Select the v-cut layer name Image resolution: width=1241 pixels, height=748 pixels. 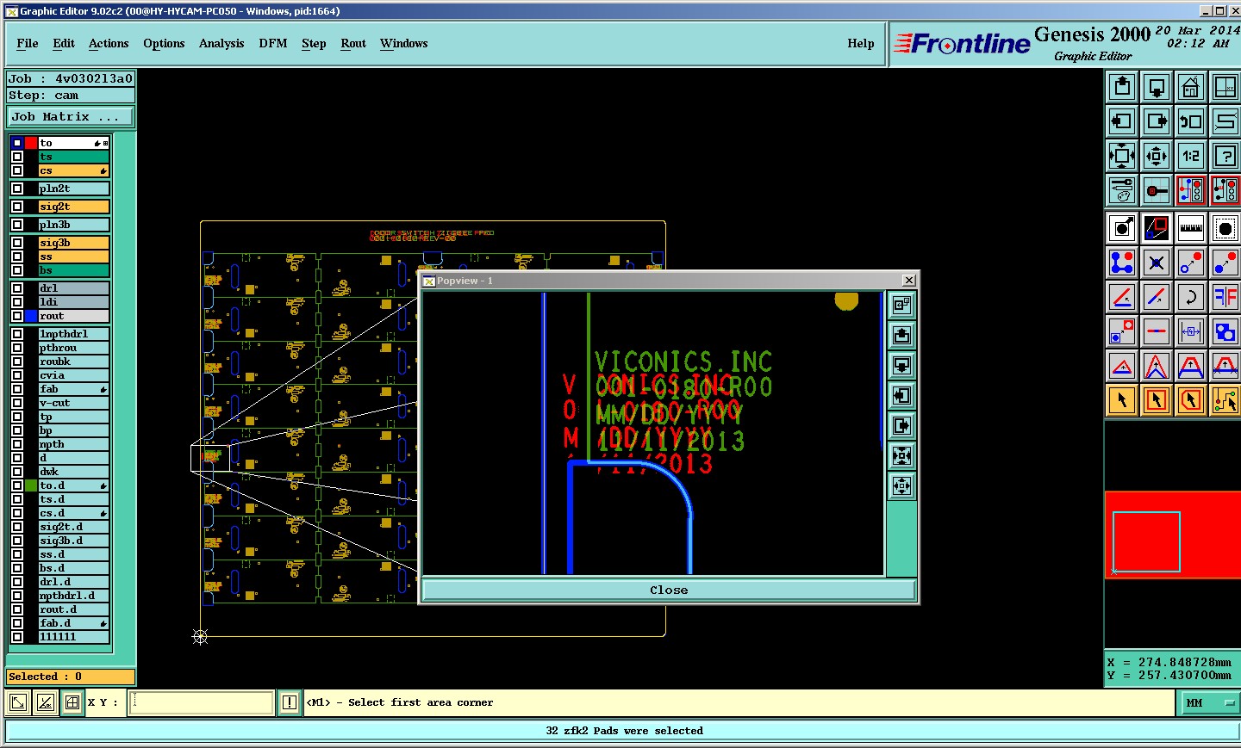coord(74,403)
